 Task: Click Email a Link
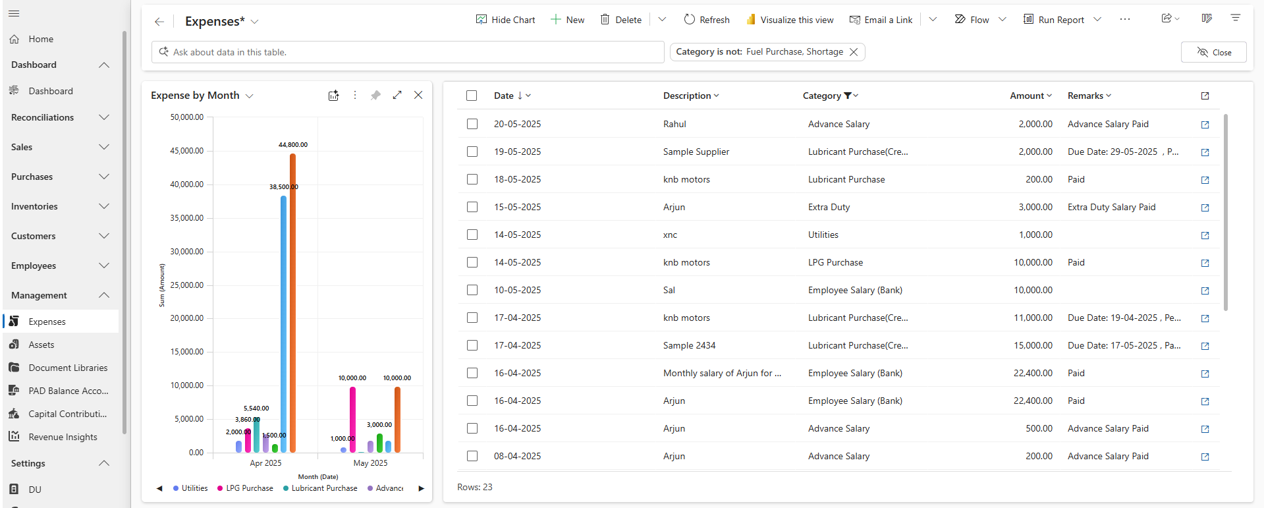(x=881, y=20)
